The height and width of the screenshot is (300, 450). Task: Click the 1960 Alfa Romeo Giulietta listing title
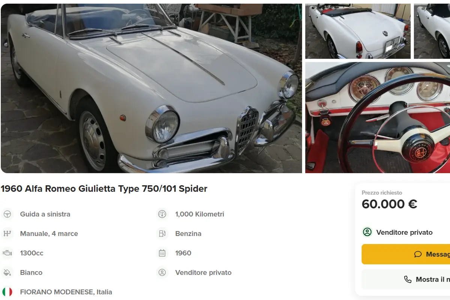[104, 189]
